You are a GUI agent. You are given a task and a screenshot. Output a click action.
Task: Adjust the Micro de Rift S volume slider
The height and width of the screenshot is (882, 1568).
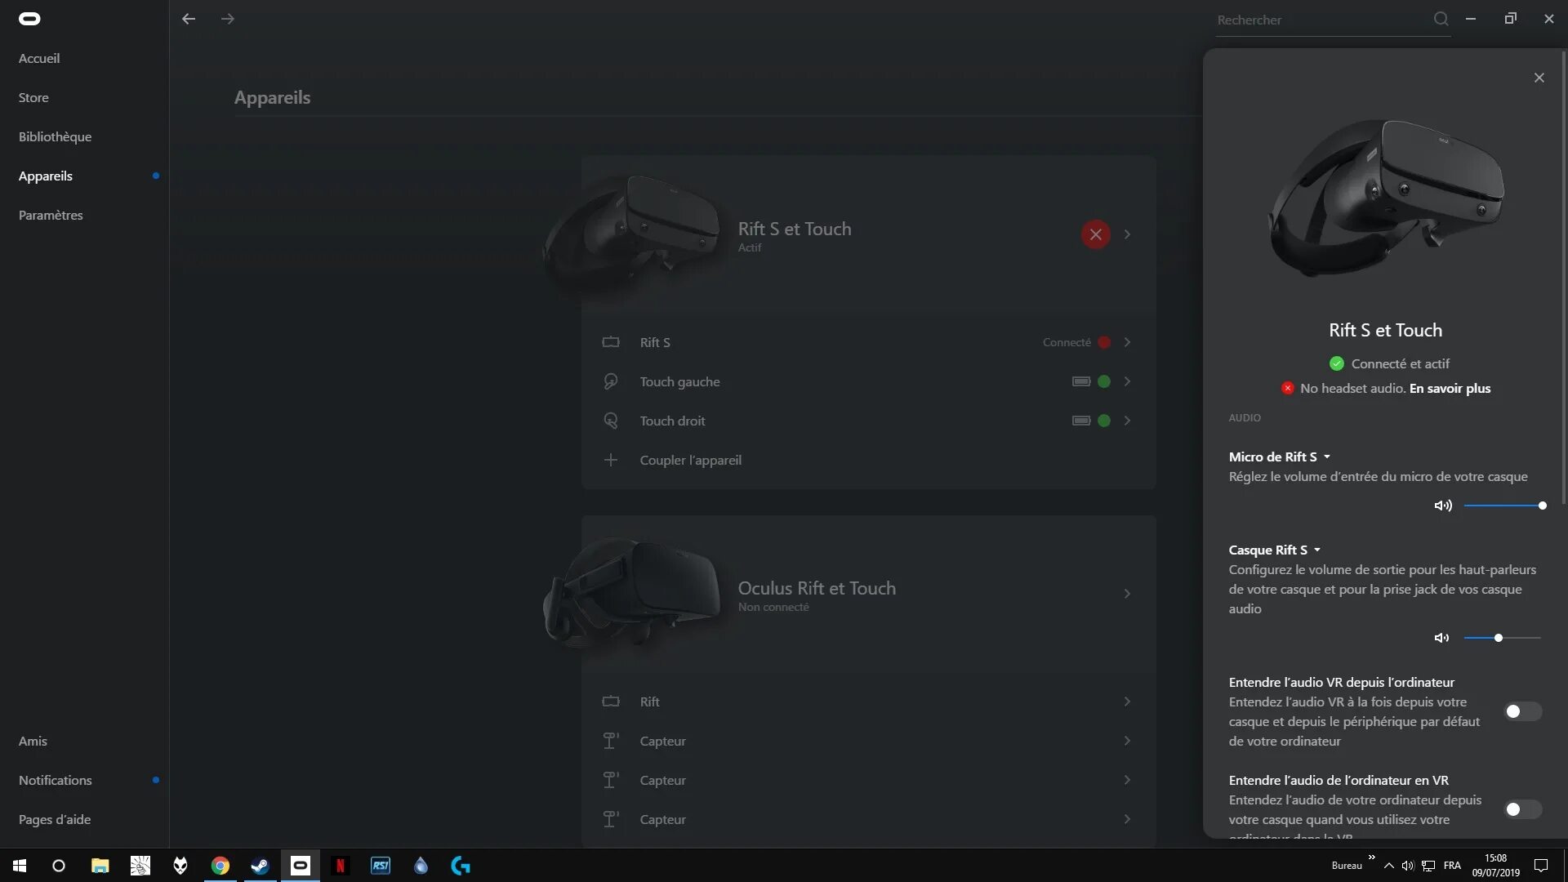tap(1503, 506)
